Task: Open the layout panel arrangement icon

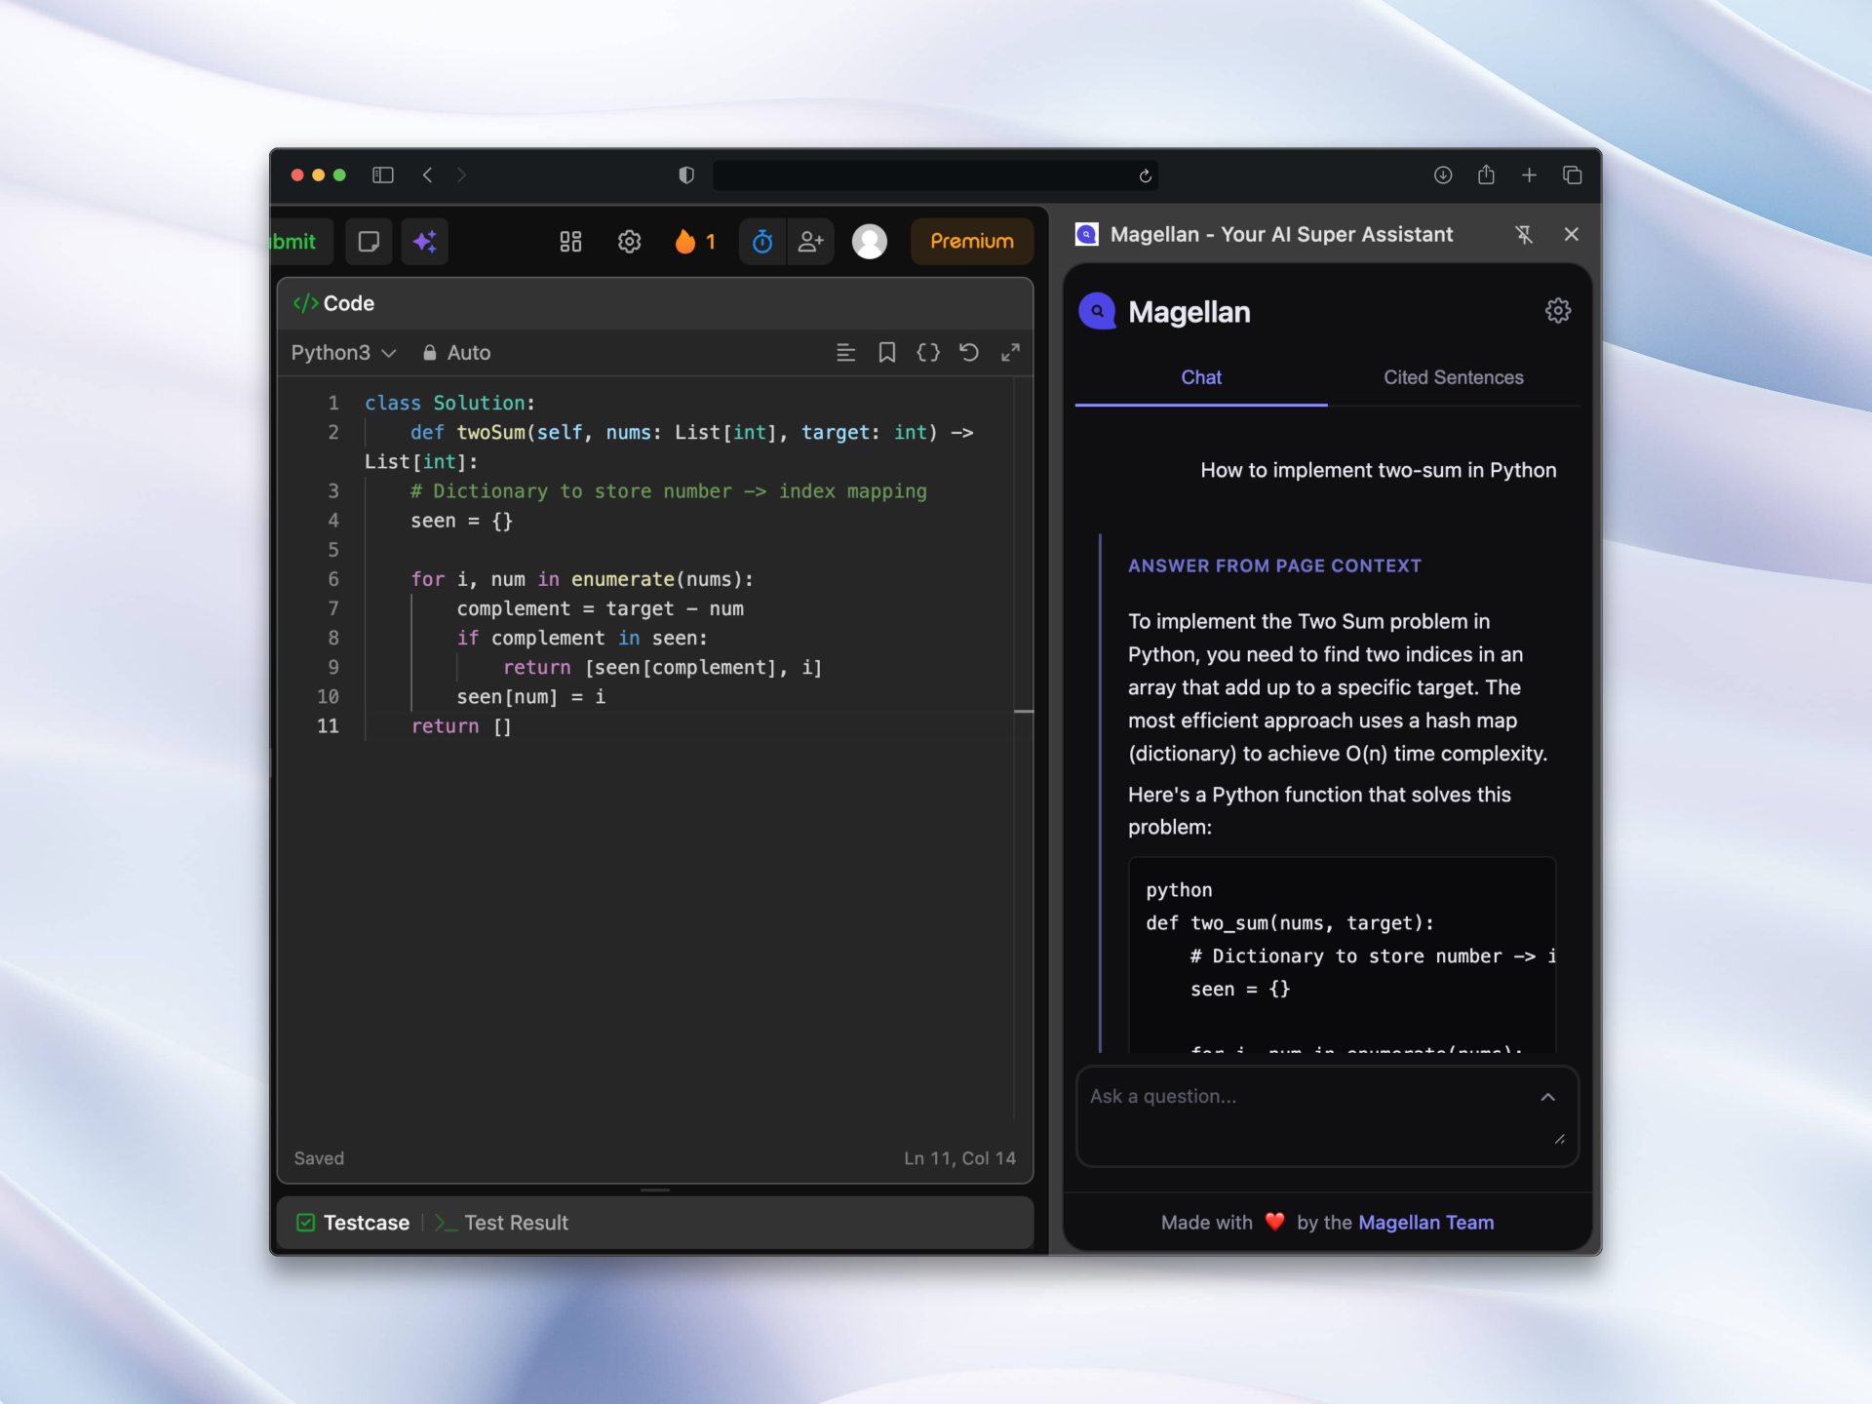Action: [x=570, y=241]
